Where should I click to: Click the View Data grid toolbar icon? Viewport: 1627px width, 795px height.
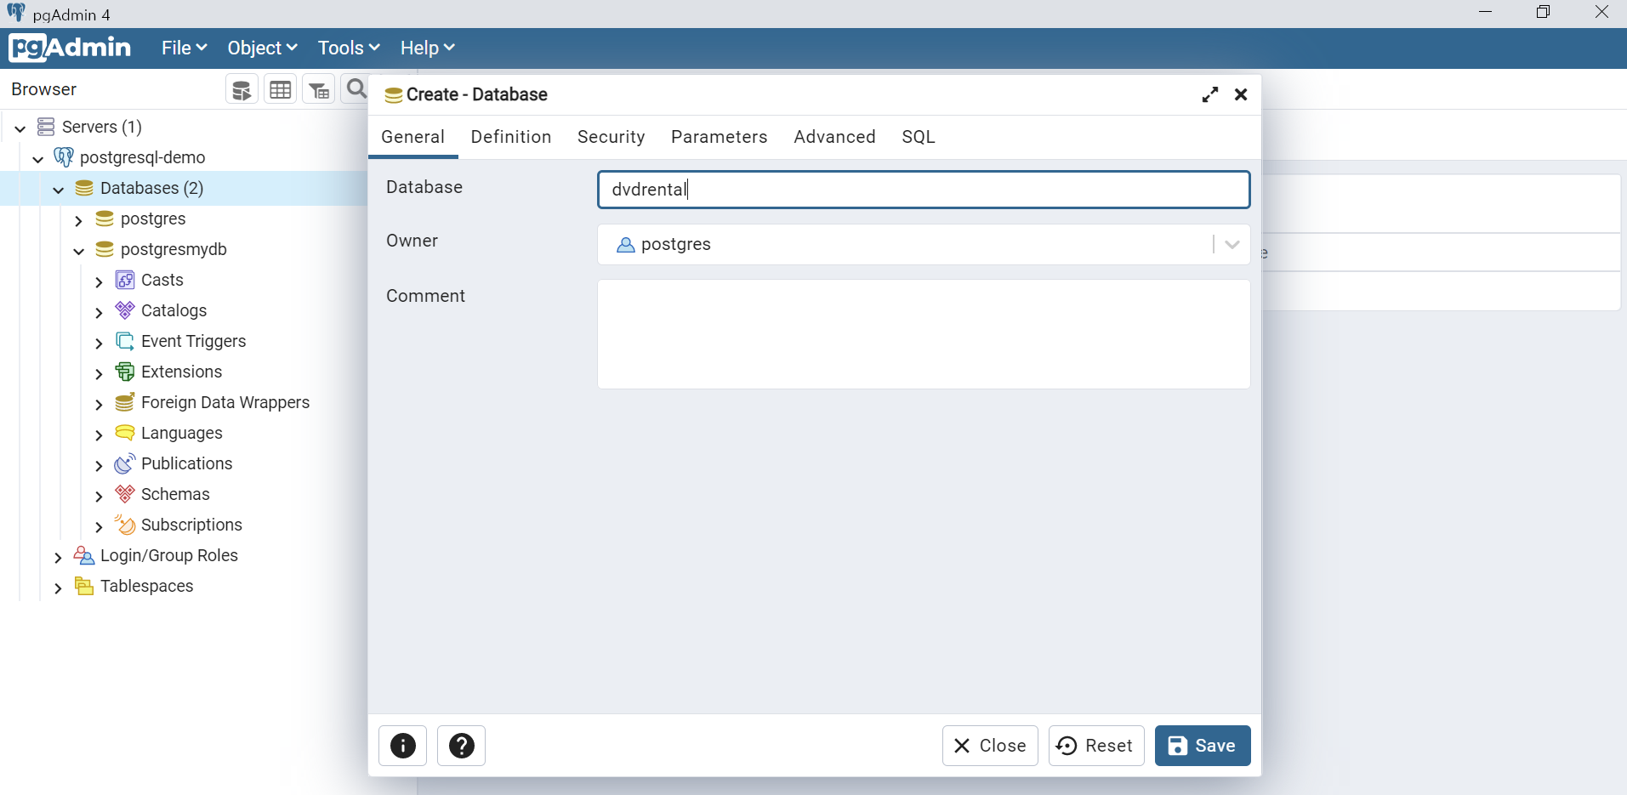pos(281,89)
